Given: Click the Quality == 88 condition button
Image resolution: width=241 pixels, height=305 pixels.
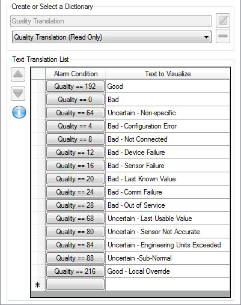Looking at the screenshot, I should (x=75, y=258).
